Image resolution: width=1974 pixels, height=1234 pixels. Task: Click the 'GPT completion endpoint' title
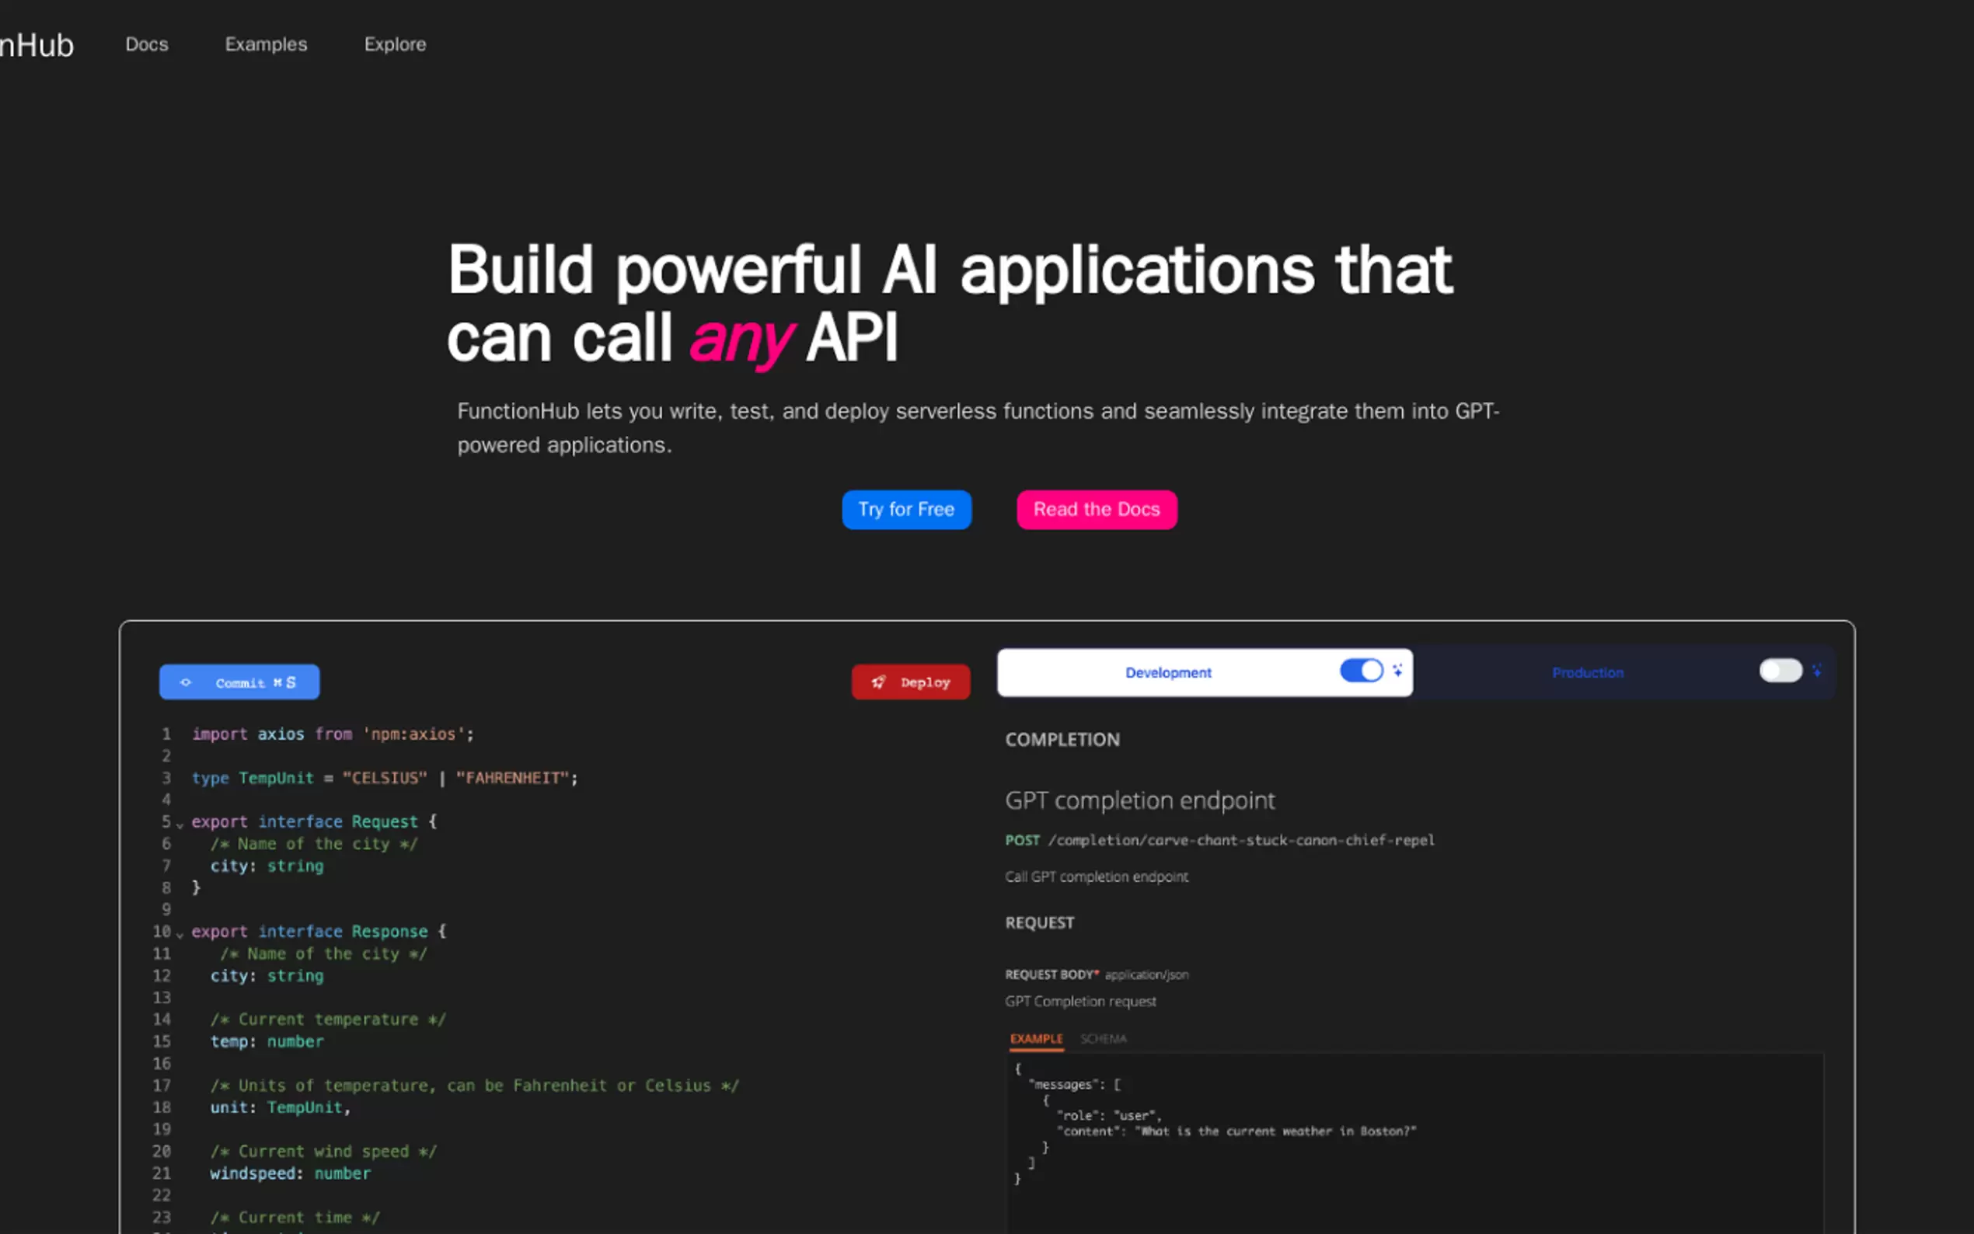1140,800
